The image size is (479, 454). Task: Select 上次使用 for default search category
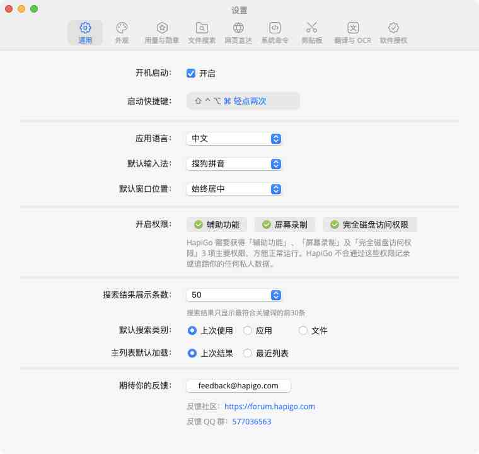[192, 330]
